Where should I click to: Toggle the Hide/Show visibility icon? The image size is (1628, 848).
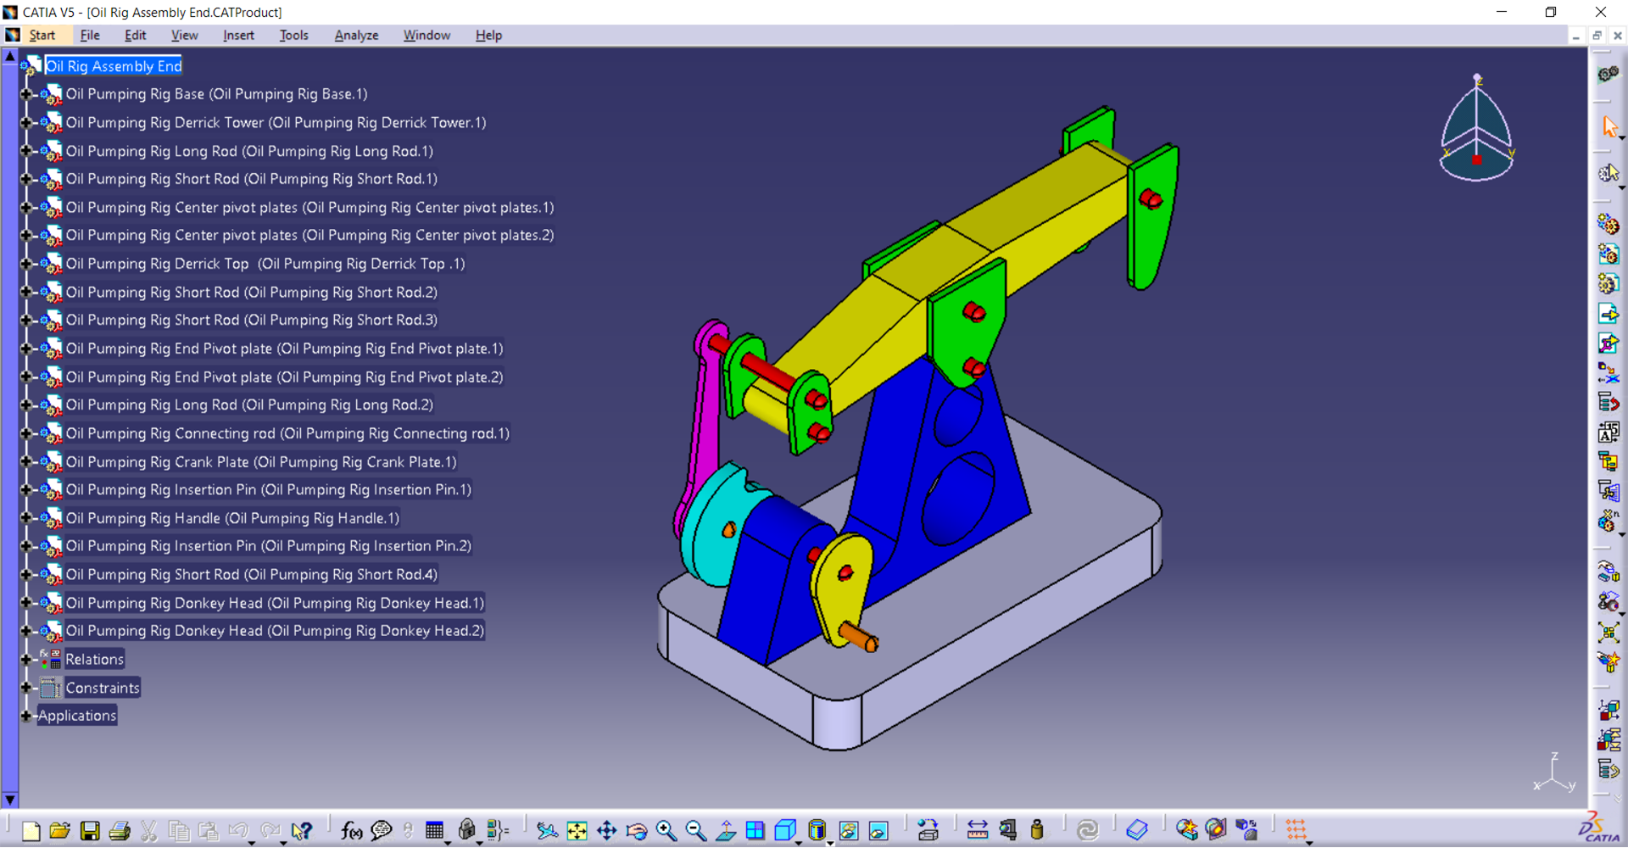(x=848, y=830)
